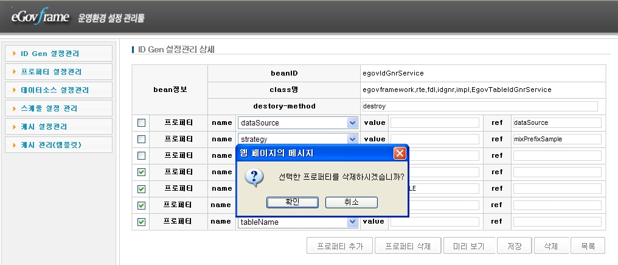This screenshot has width=618, height=265.
Task: Click the 프로퍼티 추가 button
Action: click(339, 246)
